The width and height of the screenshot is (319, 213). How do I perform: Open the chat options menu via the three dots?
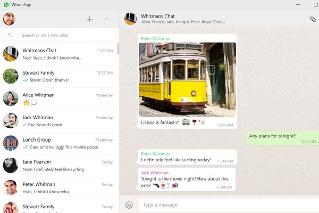coord(108,19)
